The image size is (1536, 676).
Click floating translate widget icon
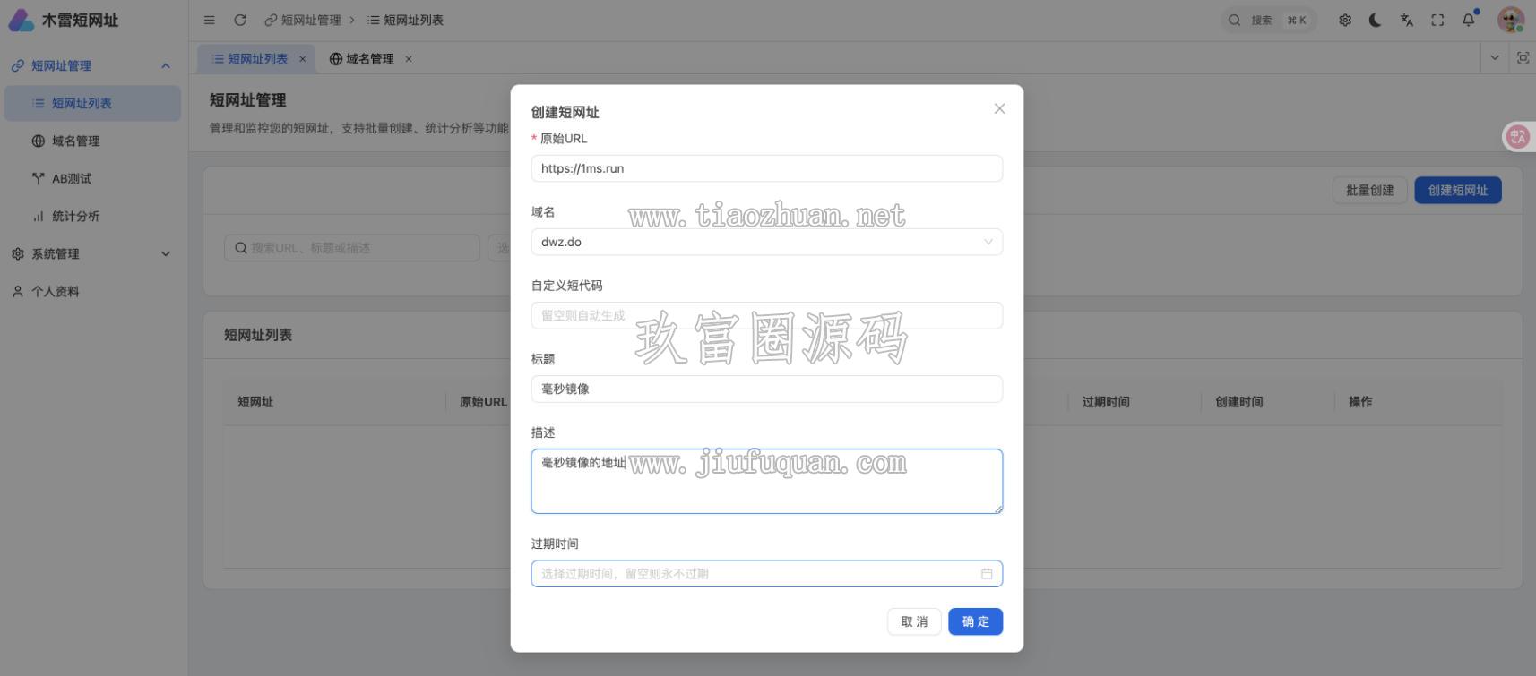[x=1518, y=136]
